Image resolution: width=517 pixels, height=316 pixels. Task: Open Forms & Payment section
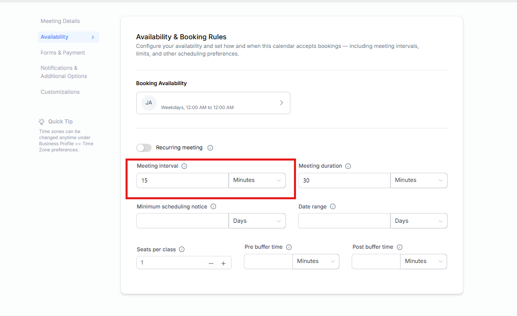(63, 53)
